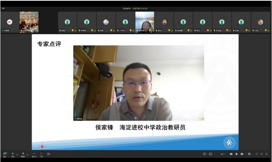Select 林秀艳's participant tile
Screen dimensions: 272x162
pyautogui.click(x=87, y=22)
